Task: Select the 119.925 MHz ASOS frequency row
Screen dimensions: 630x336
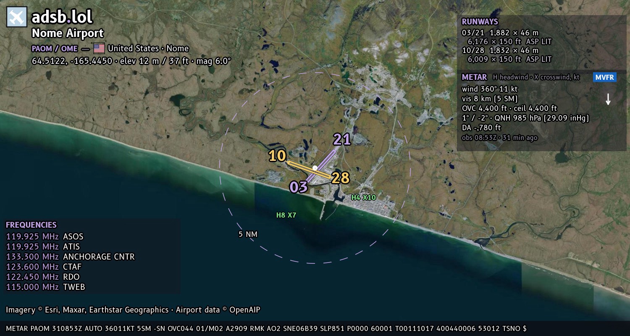Action: 45,236
